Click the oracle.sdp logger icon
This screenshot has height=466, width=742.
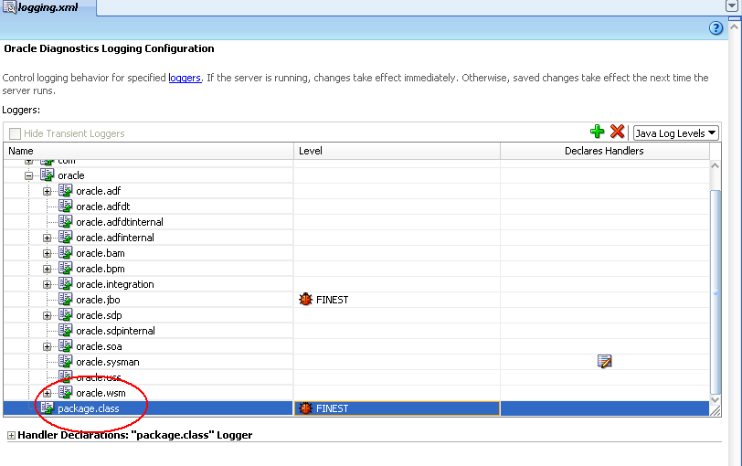pos(65,314)
